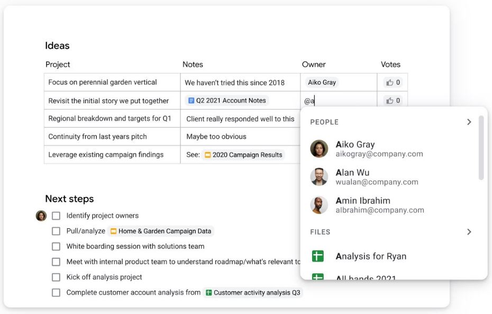
Task: Expand the Files section chevron
Action: click(469, 232)
